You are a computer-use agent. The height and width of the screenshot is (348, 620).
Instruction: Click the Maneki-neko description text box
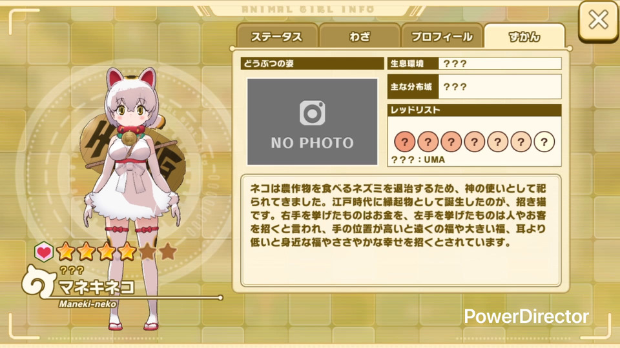coord(400,231)
